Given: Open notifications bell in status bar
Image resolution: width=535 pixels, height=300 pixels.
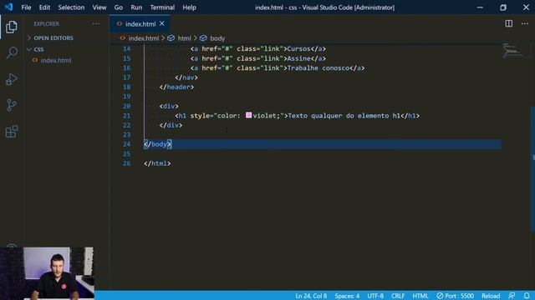Looking at the screenshot, I should (527, 296).
